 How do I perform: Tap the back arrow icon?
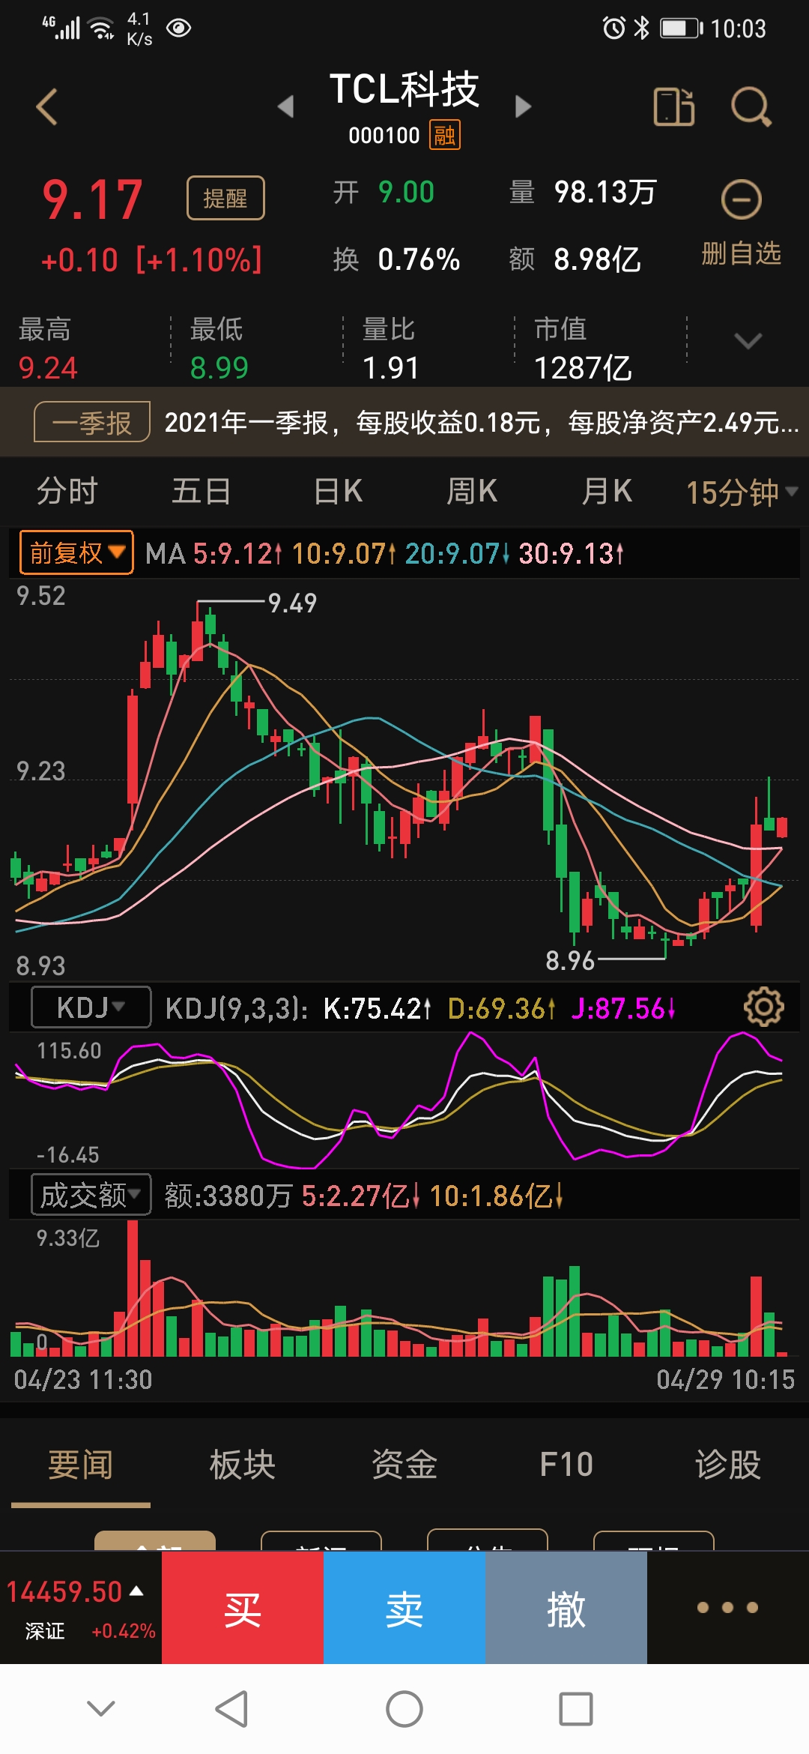coord(47,106)
